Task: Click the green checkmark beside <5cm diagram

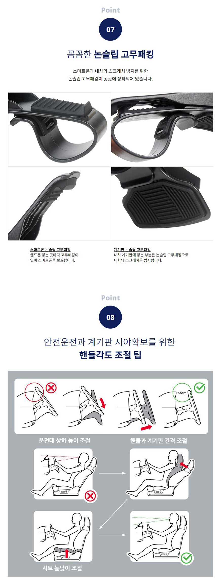Action: coord(199,388)
